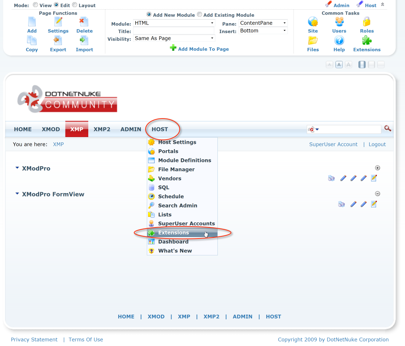Viewport: 405px width, 346px height.
Task: Select the small text size icon
Action: pos(329,64)
